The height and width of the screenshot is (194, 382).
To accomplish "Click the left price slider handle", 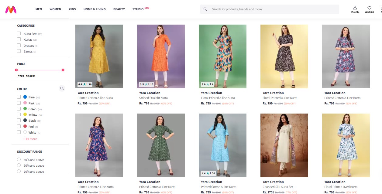I will coord(16,70).
